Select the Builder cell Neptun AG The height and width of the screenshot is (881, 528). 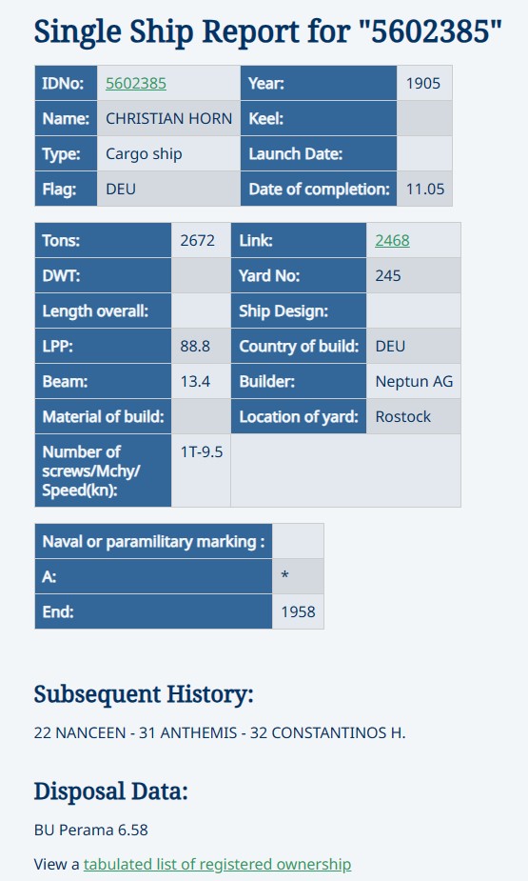(x=414, y=382)
